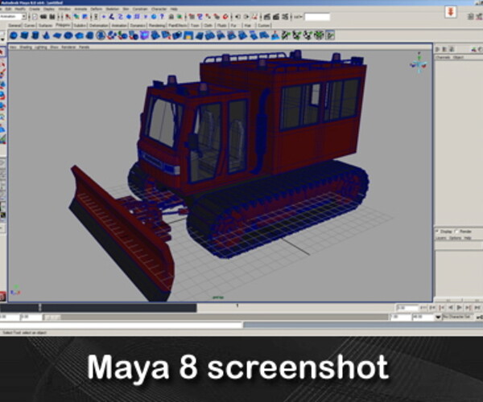Click the selection name field in status line
This screenshot has width=483, height=402.
click(x=317, y=17)
